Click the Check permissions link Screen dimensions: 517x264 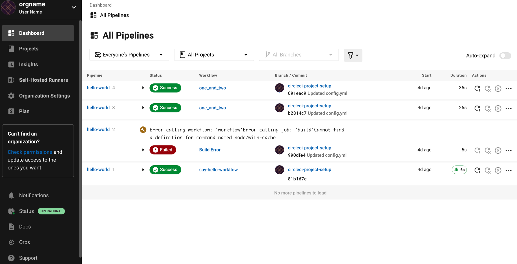[30, 152]
